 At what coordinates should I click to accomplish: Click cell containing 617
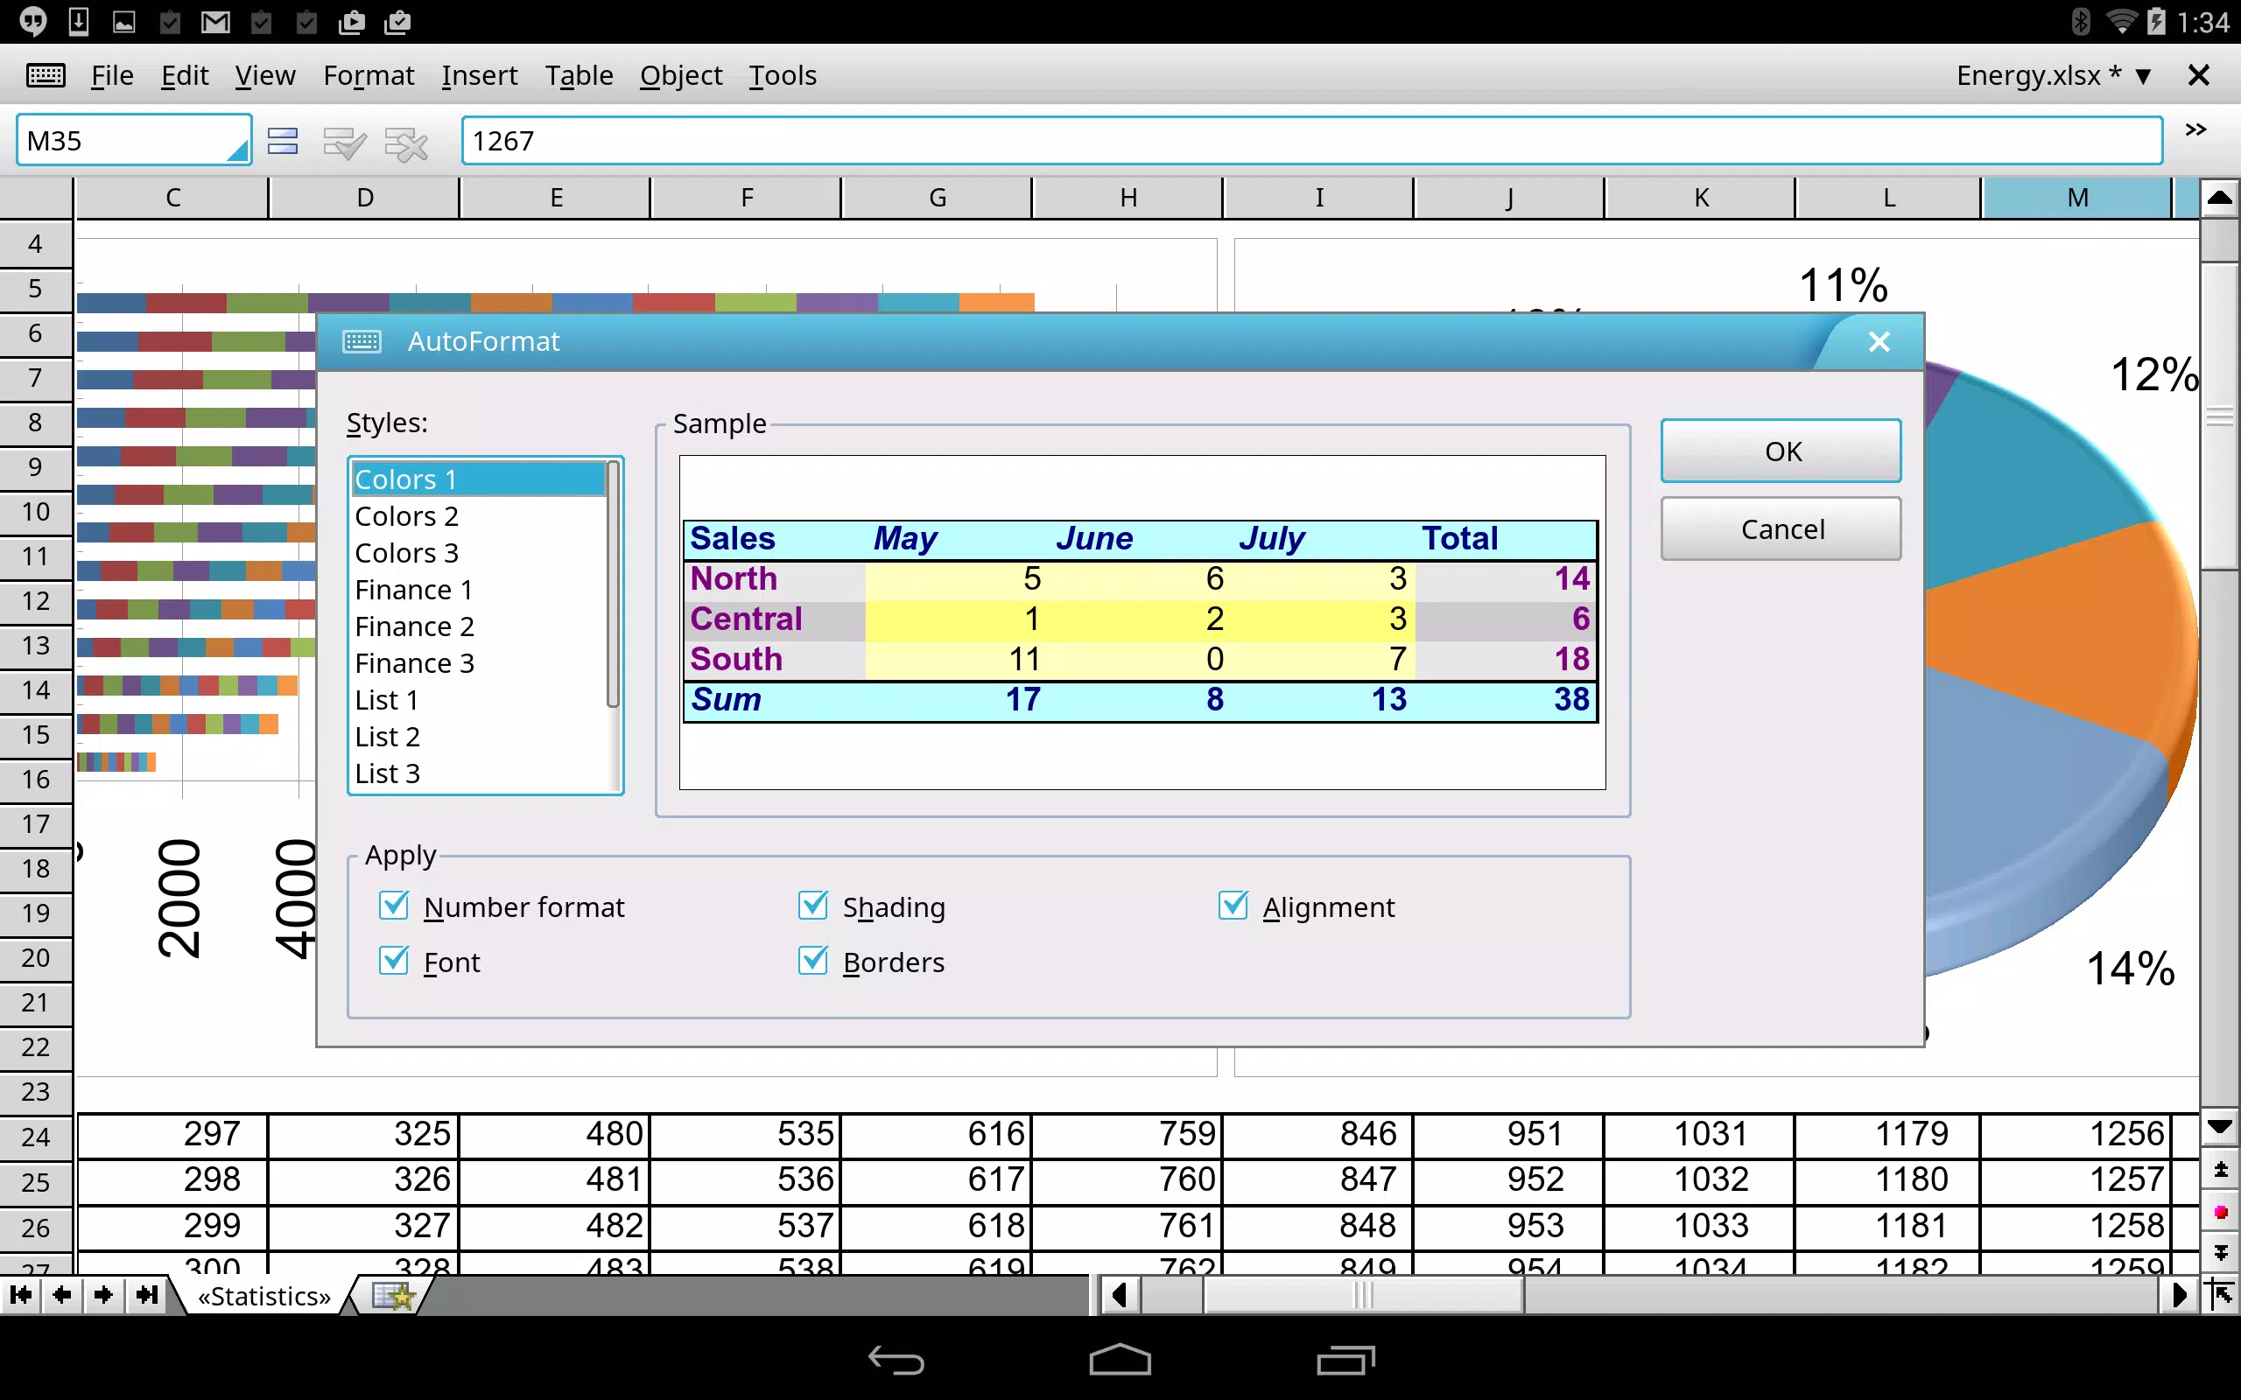936,1179
